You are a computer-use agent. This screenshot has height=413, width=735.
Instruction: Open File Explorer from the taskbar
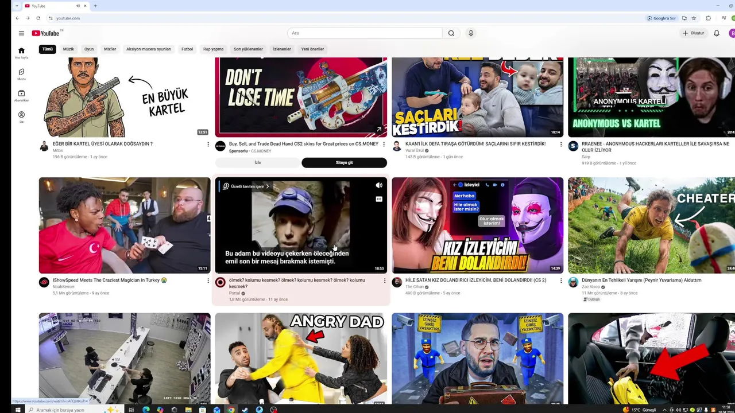[188, 410]
